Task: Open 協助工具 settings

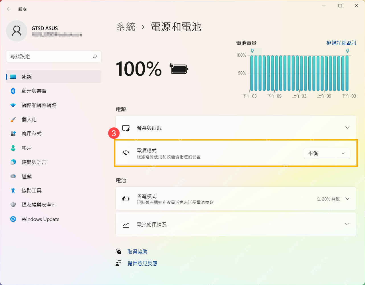Action: click(x=54, y=191)
